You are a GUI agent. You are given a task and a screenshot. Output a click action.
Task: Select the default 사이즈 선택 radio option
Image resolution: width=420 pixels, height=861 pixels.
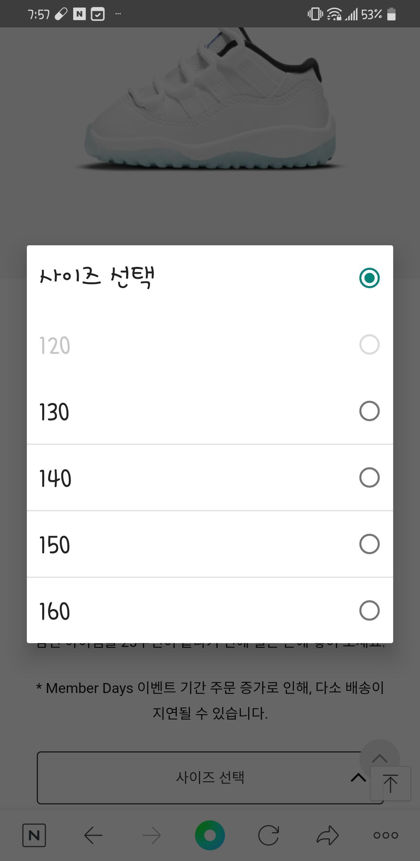(369, 278)
